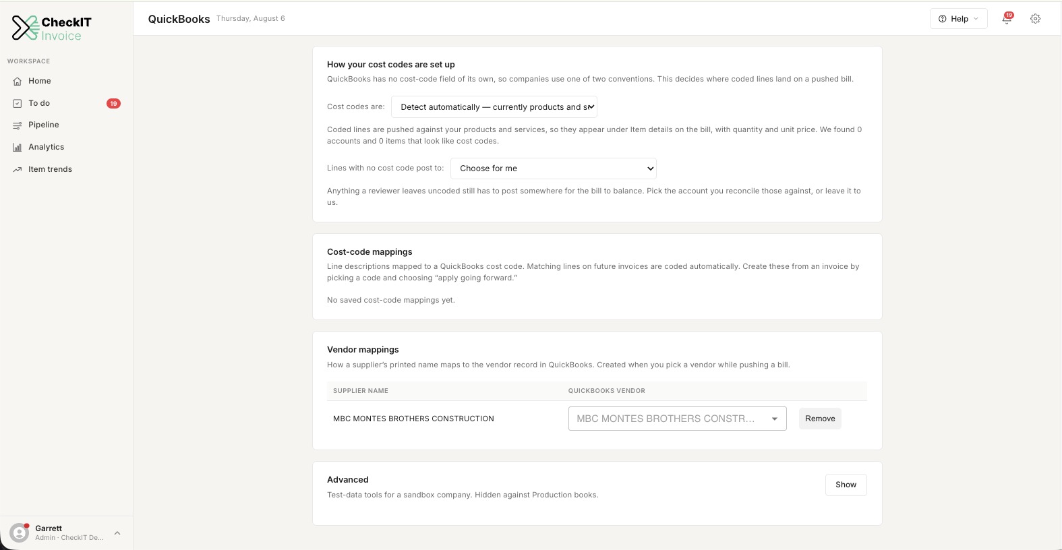The image size is (1062, 550).
Task: Open the Help dropdown menu
Action: point(958,19)
